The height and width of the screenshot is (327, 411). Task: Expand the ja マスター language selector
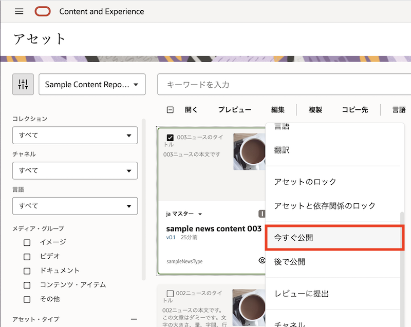pyautogui.click(x=184, y=214)
